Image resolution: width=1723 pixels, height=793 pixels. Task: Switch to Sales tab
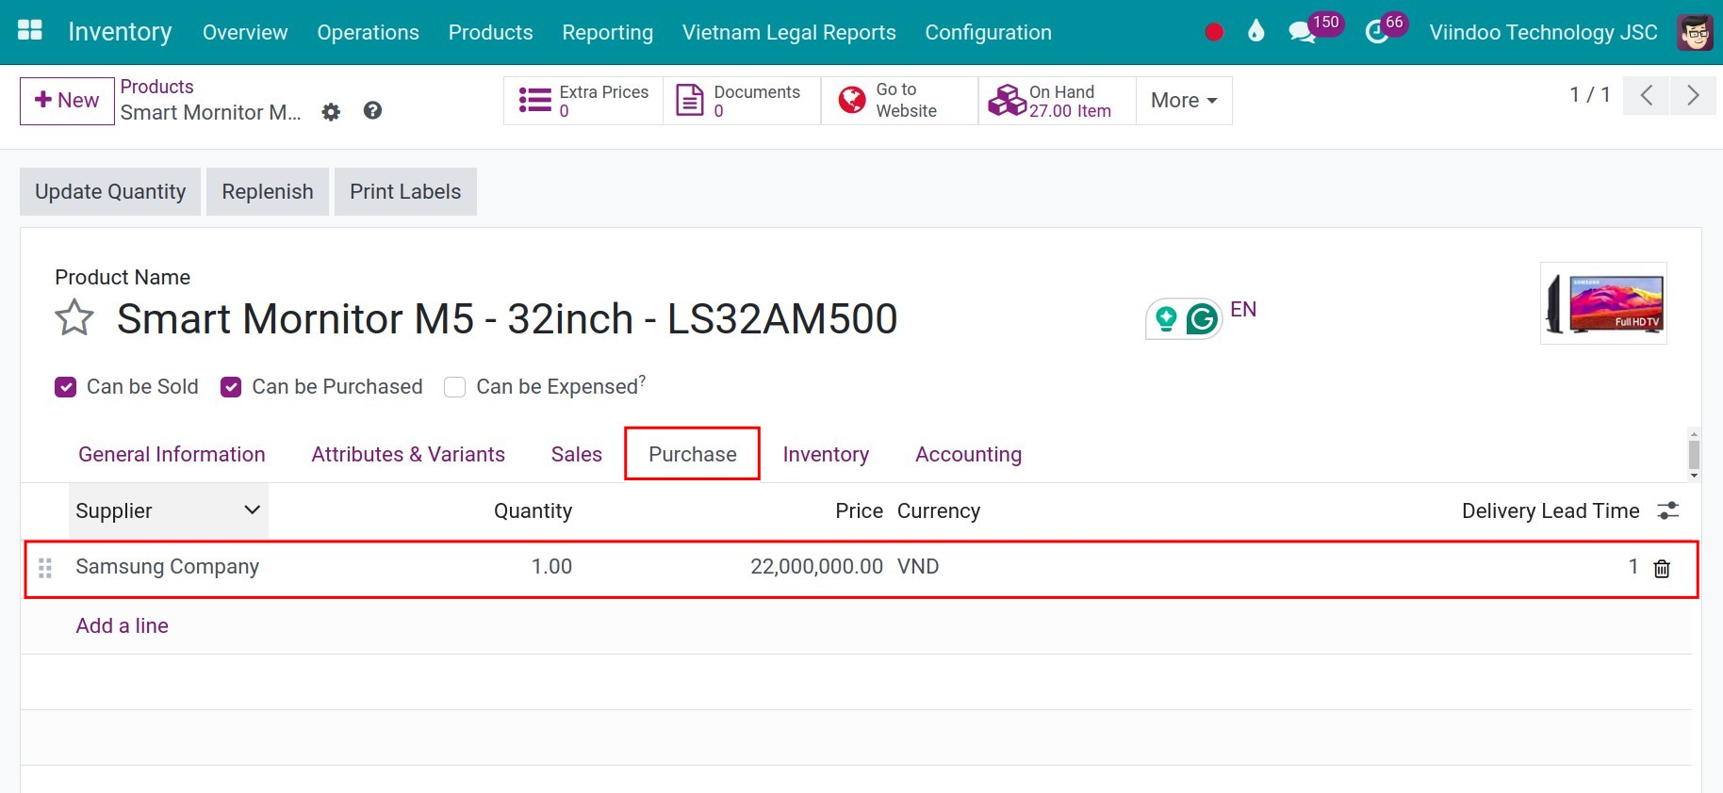(x=576, y=454)
